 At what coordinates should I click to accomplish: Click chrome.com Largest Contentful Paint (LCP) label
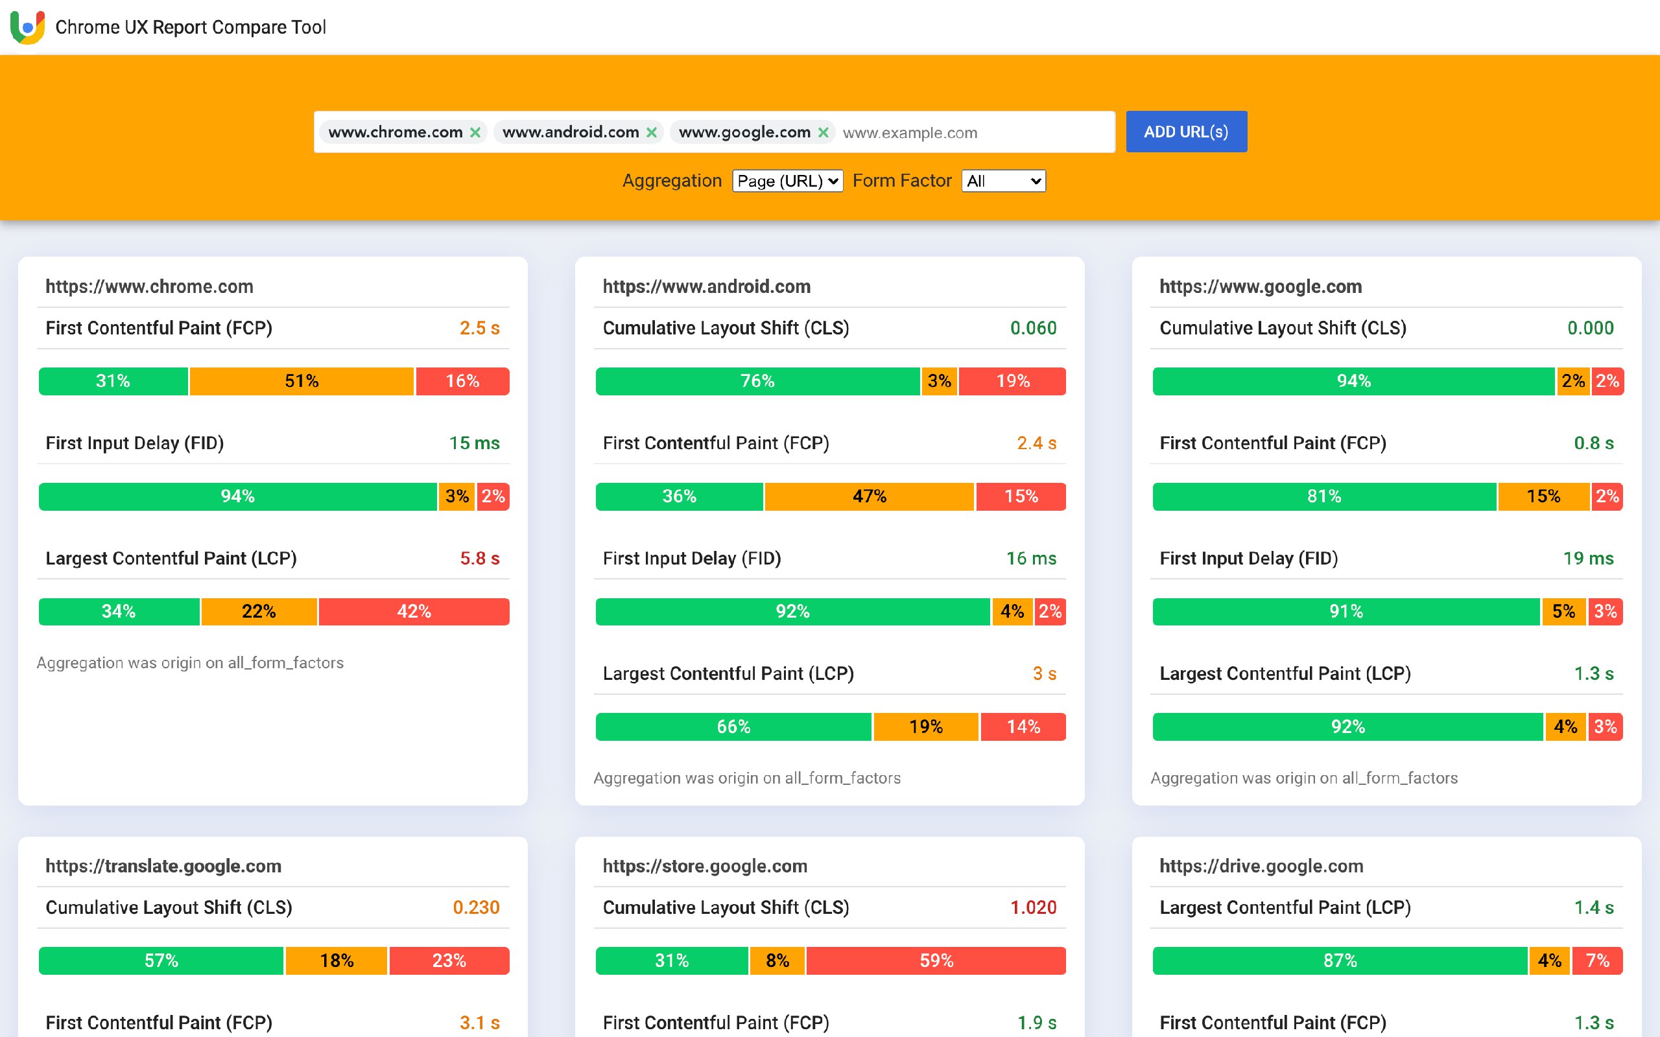tap(171, 559)
